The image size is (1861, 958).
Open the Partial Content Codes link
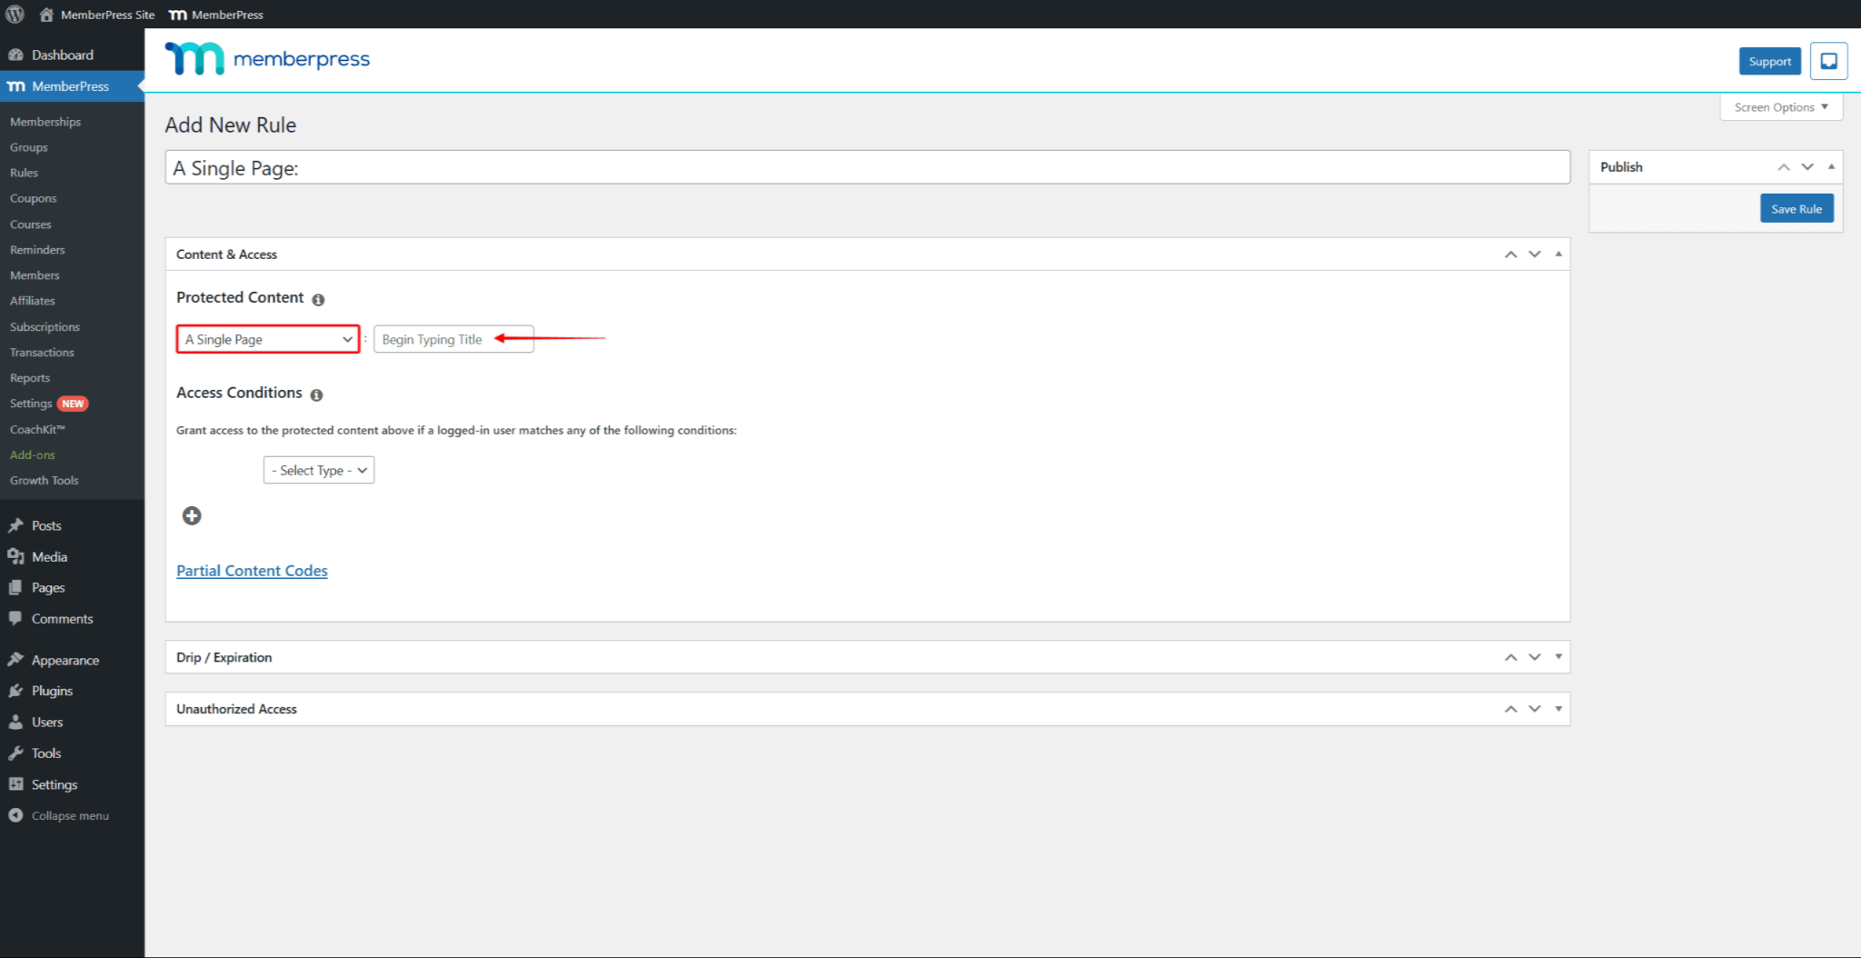[252, 570]
